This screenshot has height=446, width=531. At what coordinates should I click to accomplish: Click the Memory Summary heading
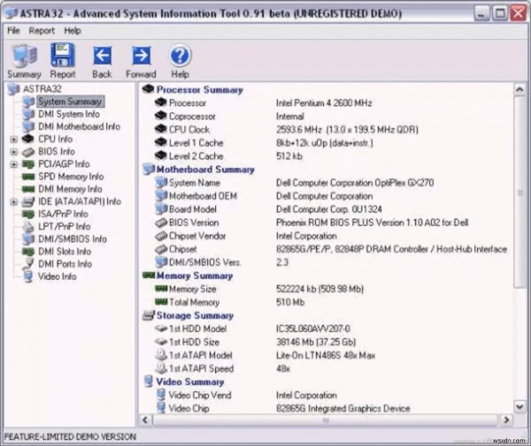[194, 275]
